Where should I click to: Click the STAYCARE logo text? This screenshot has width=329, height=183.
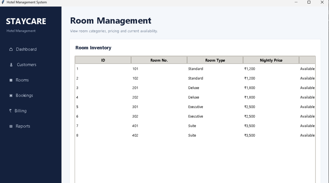coord(26,22)
